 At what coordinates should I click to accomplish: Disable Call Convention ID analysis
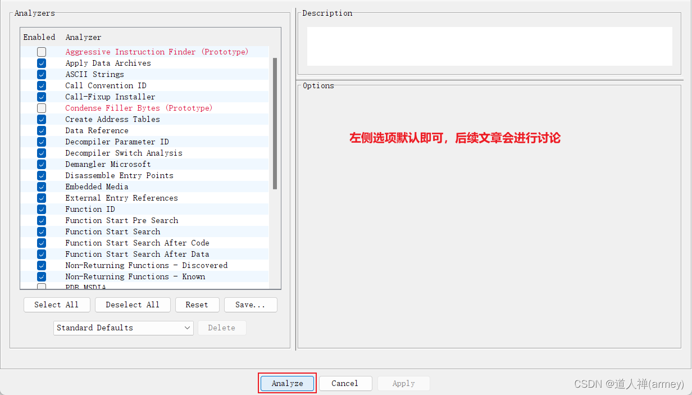coord(42,85)
